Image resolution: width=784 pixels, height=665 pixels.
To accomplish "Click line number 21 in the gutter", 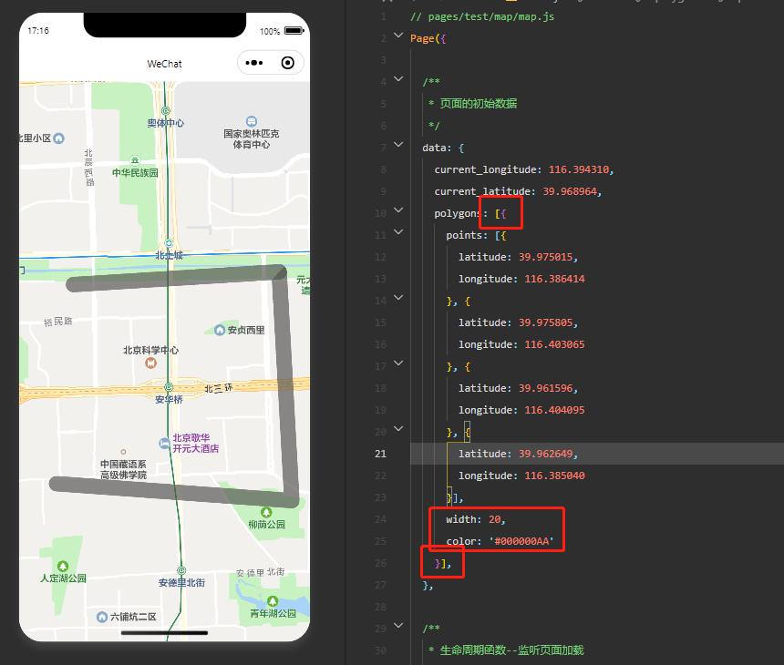I will tap(380, 454).
